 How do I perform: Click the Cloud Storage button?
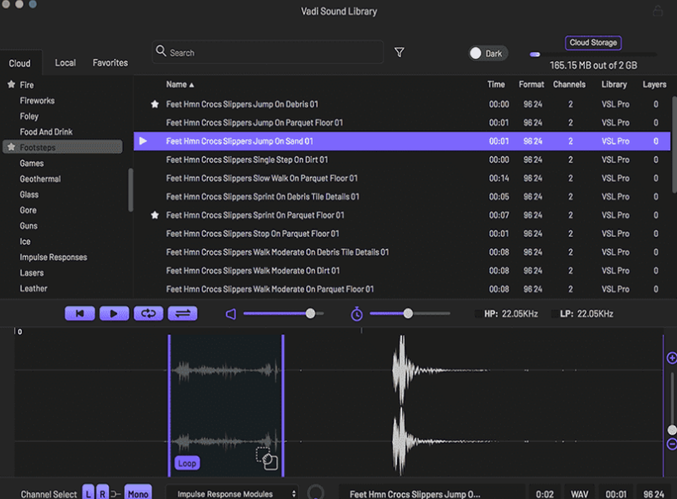(593, 43)
